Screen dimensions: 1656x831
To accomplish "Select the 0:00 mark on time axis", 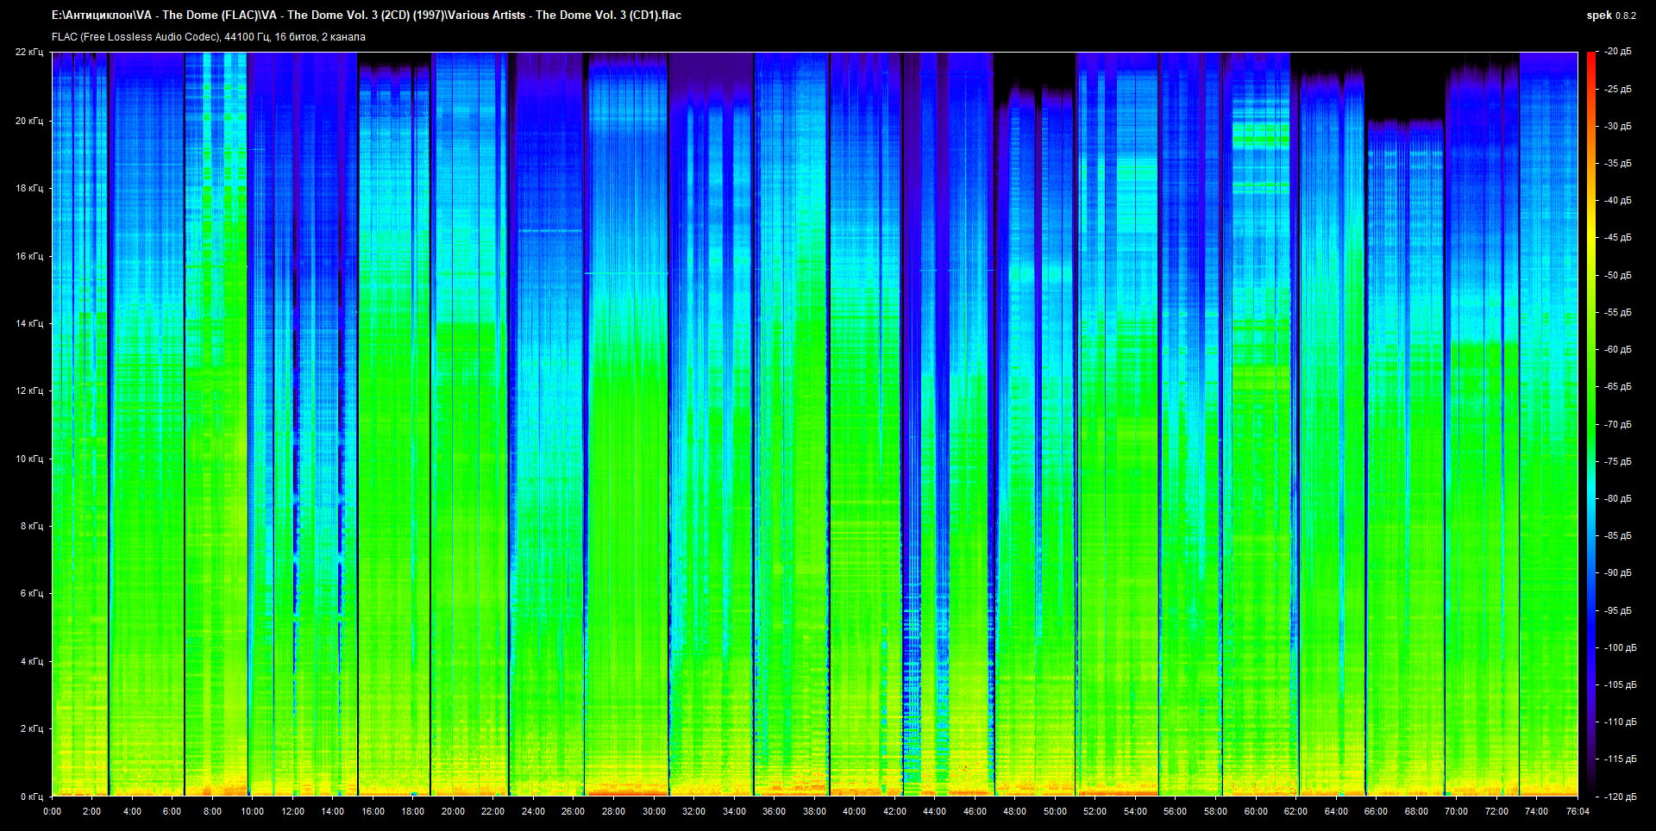I will pos(52,811).
